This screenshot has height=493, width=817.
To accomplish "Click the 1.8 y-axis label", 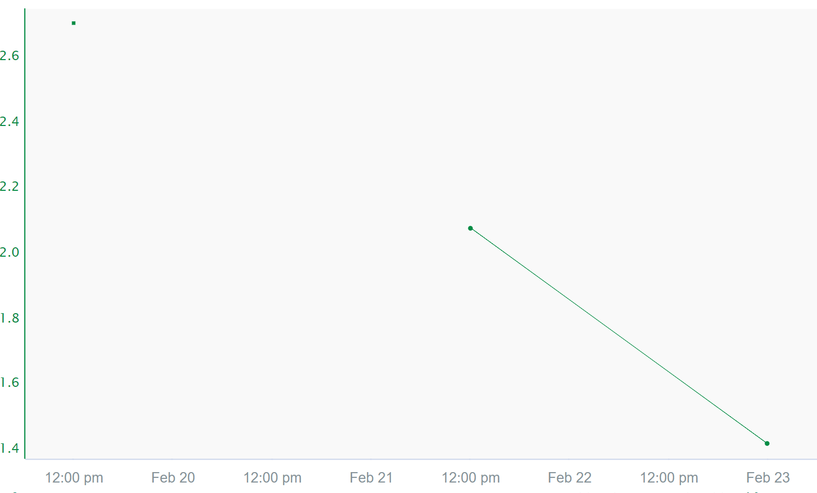I will 9,318.
